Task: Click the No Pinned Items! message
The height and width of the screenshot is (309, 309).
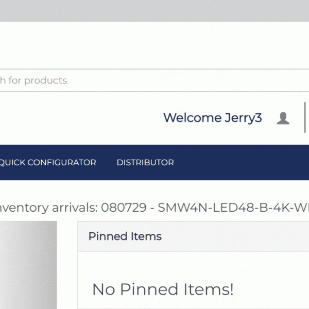Action: coord(163,289)
